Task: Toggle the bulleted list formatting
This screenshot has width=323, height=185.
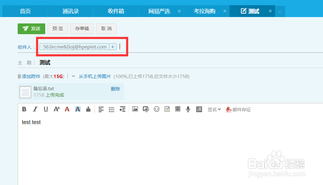Action: pyautogui.click(x=111, y=109)
